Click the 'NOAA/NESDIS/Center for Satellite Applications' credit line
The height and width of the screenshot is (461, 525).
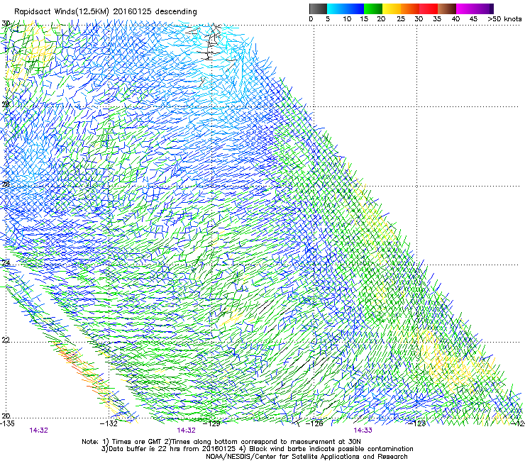[306, 457]
